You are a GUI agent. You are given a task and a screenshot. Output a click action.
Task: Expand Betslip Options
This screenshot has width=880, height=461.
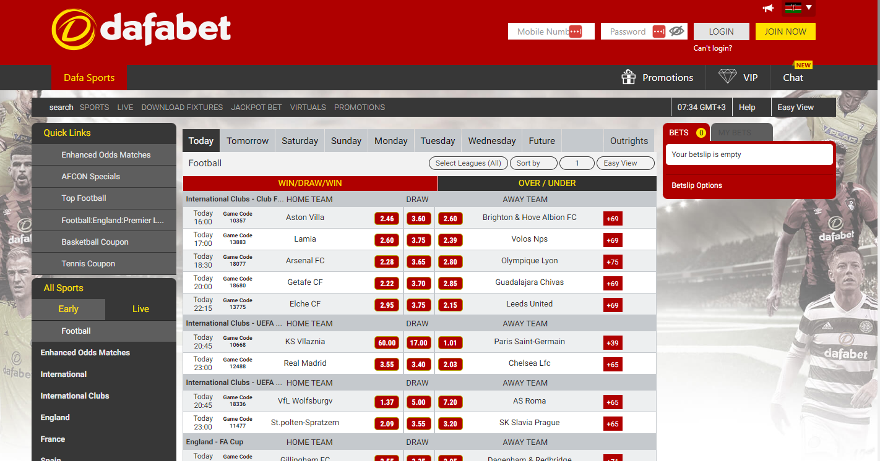697,185
